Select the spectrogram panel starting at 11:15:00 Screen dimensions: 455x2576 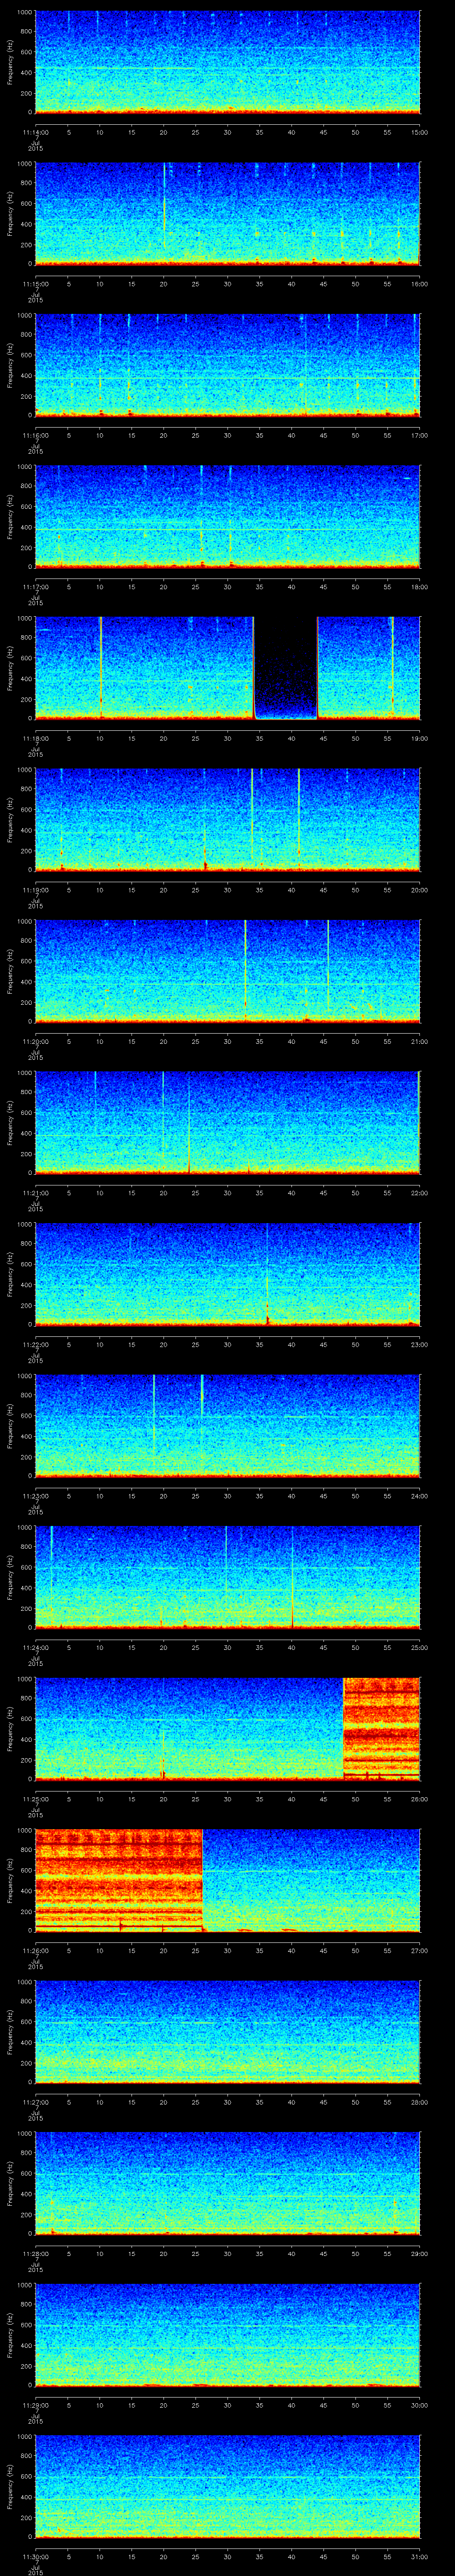227,213
